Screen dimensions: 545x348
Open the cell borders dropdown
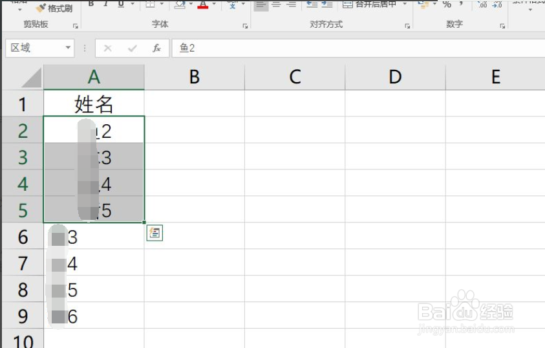pos(162,4)
